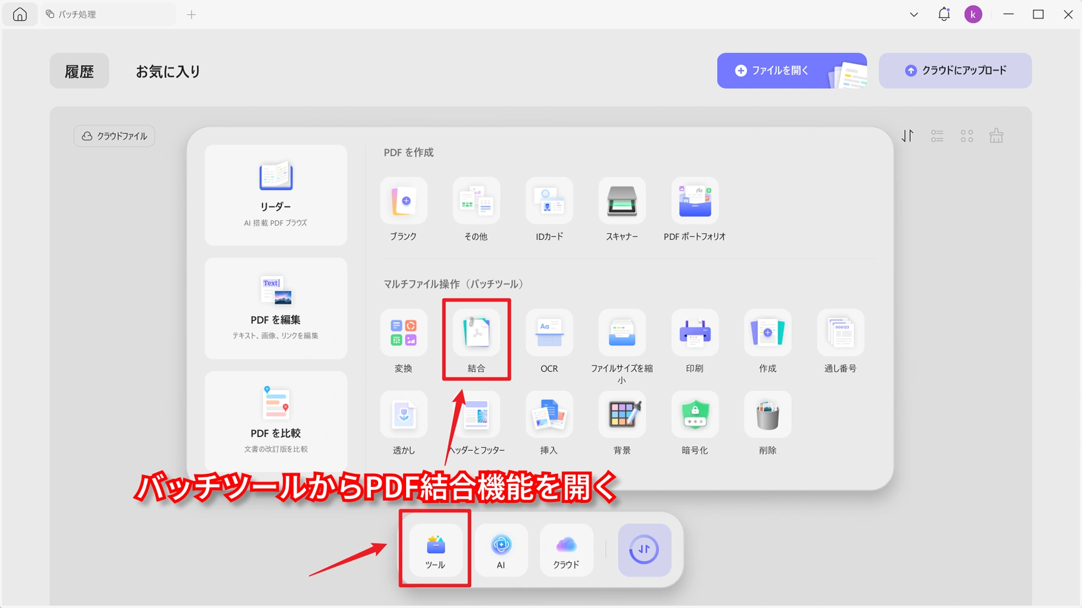Screen dimensions: 1082x608
Task: Click the purple sync button in dock
Action: pyautogui.click(x=644, y=550)
